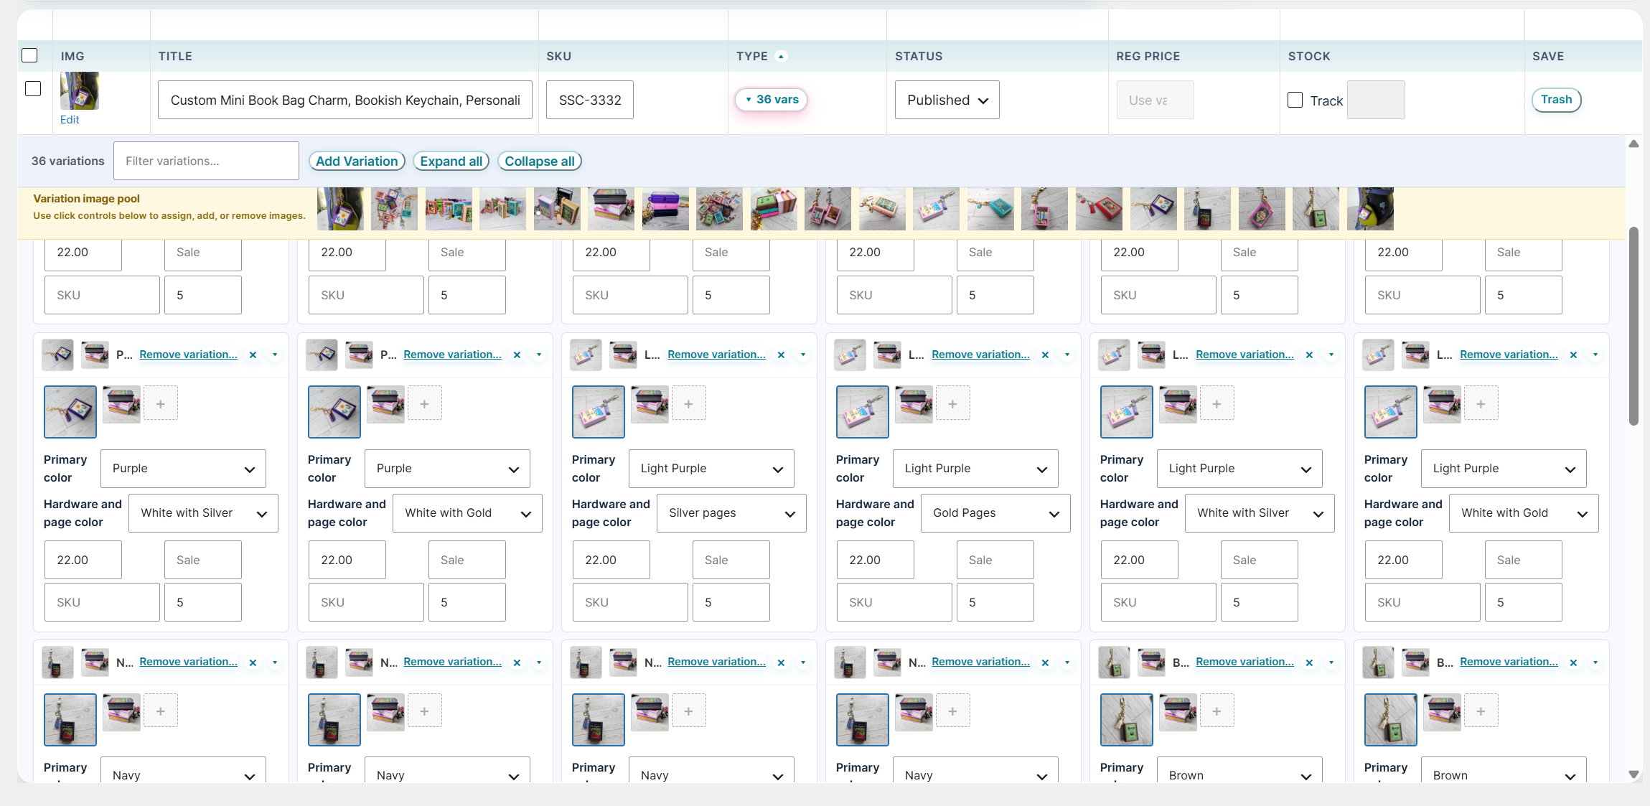Click the SSC-3332 SKU field
This screenshot has width=1650, height=806.
click(x=590, y=100)
